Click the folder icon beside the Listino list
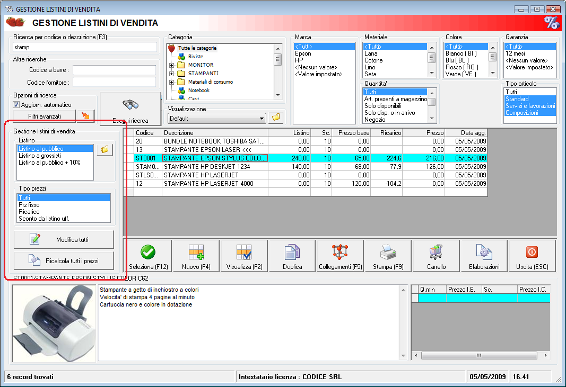The width and height of the screenshot is (566, 387). pos(105,149)
